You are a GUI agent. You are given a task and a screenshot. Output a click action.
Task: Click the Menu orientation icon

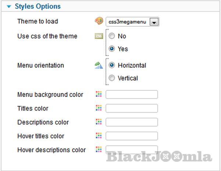(x=98, y=65)
